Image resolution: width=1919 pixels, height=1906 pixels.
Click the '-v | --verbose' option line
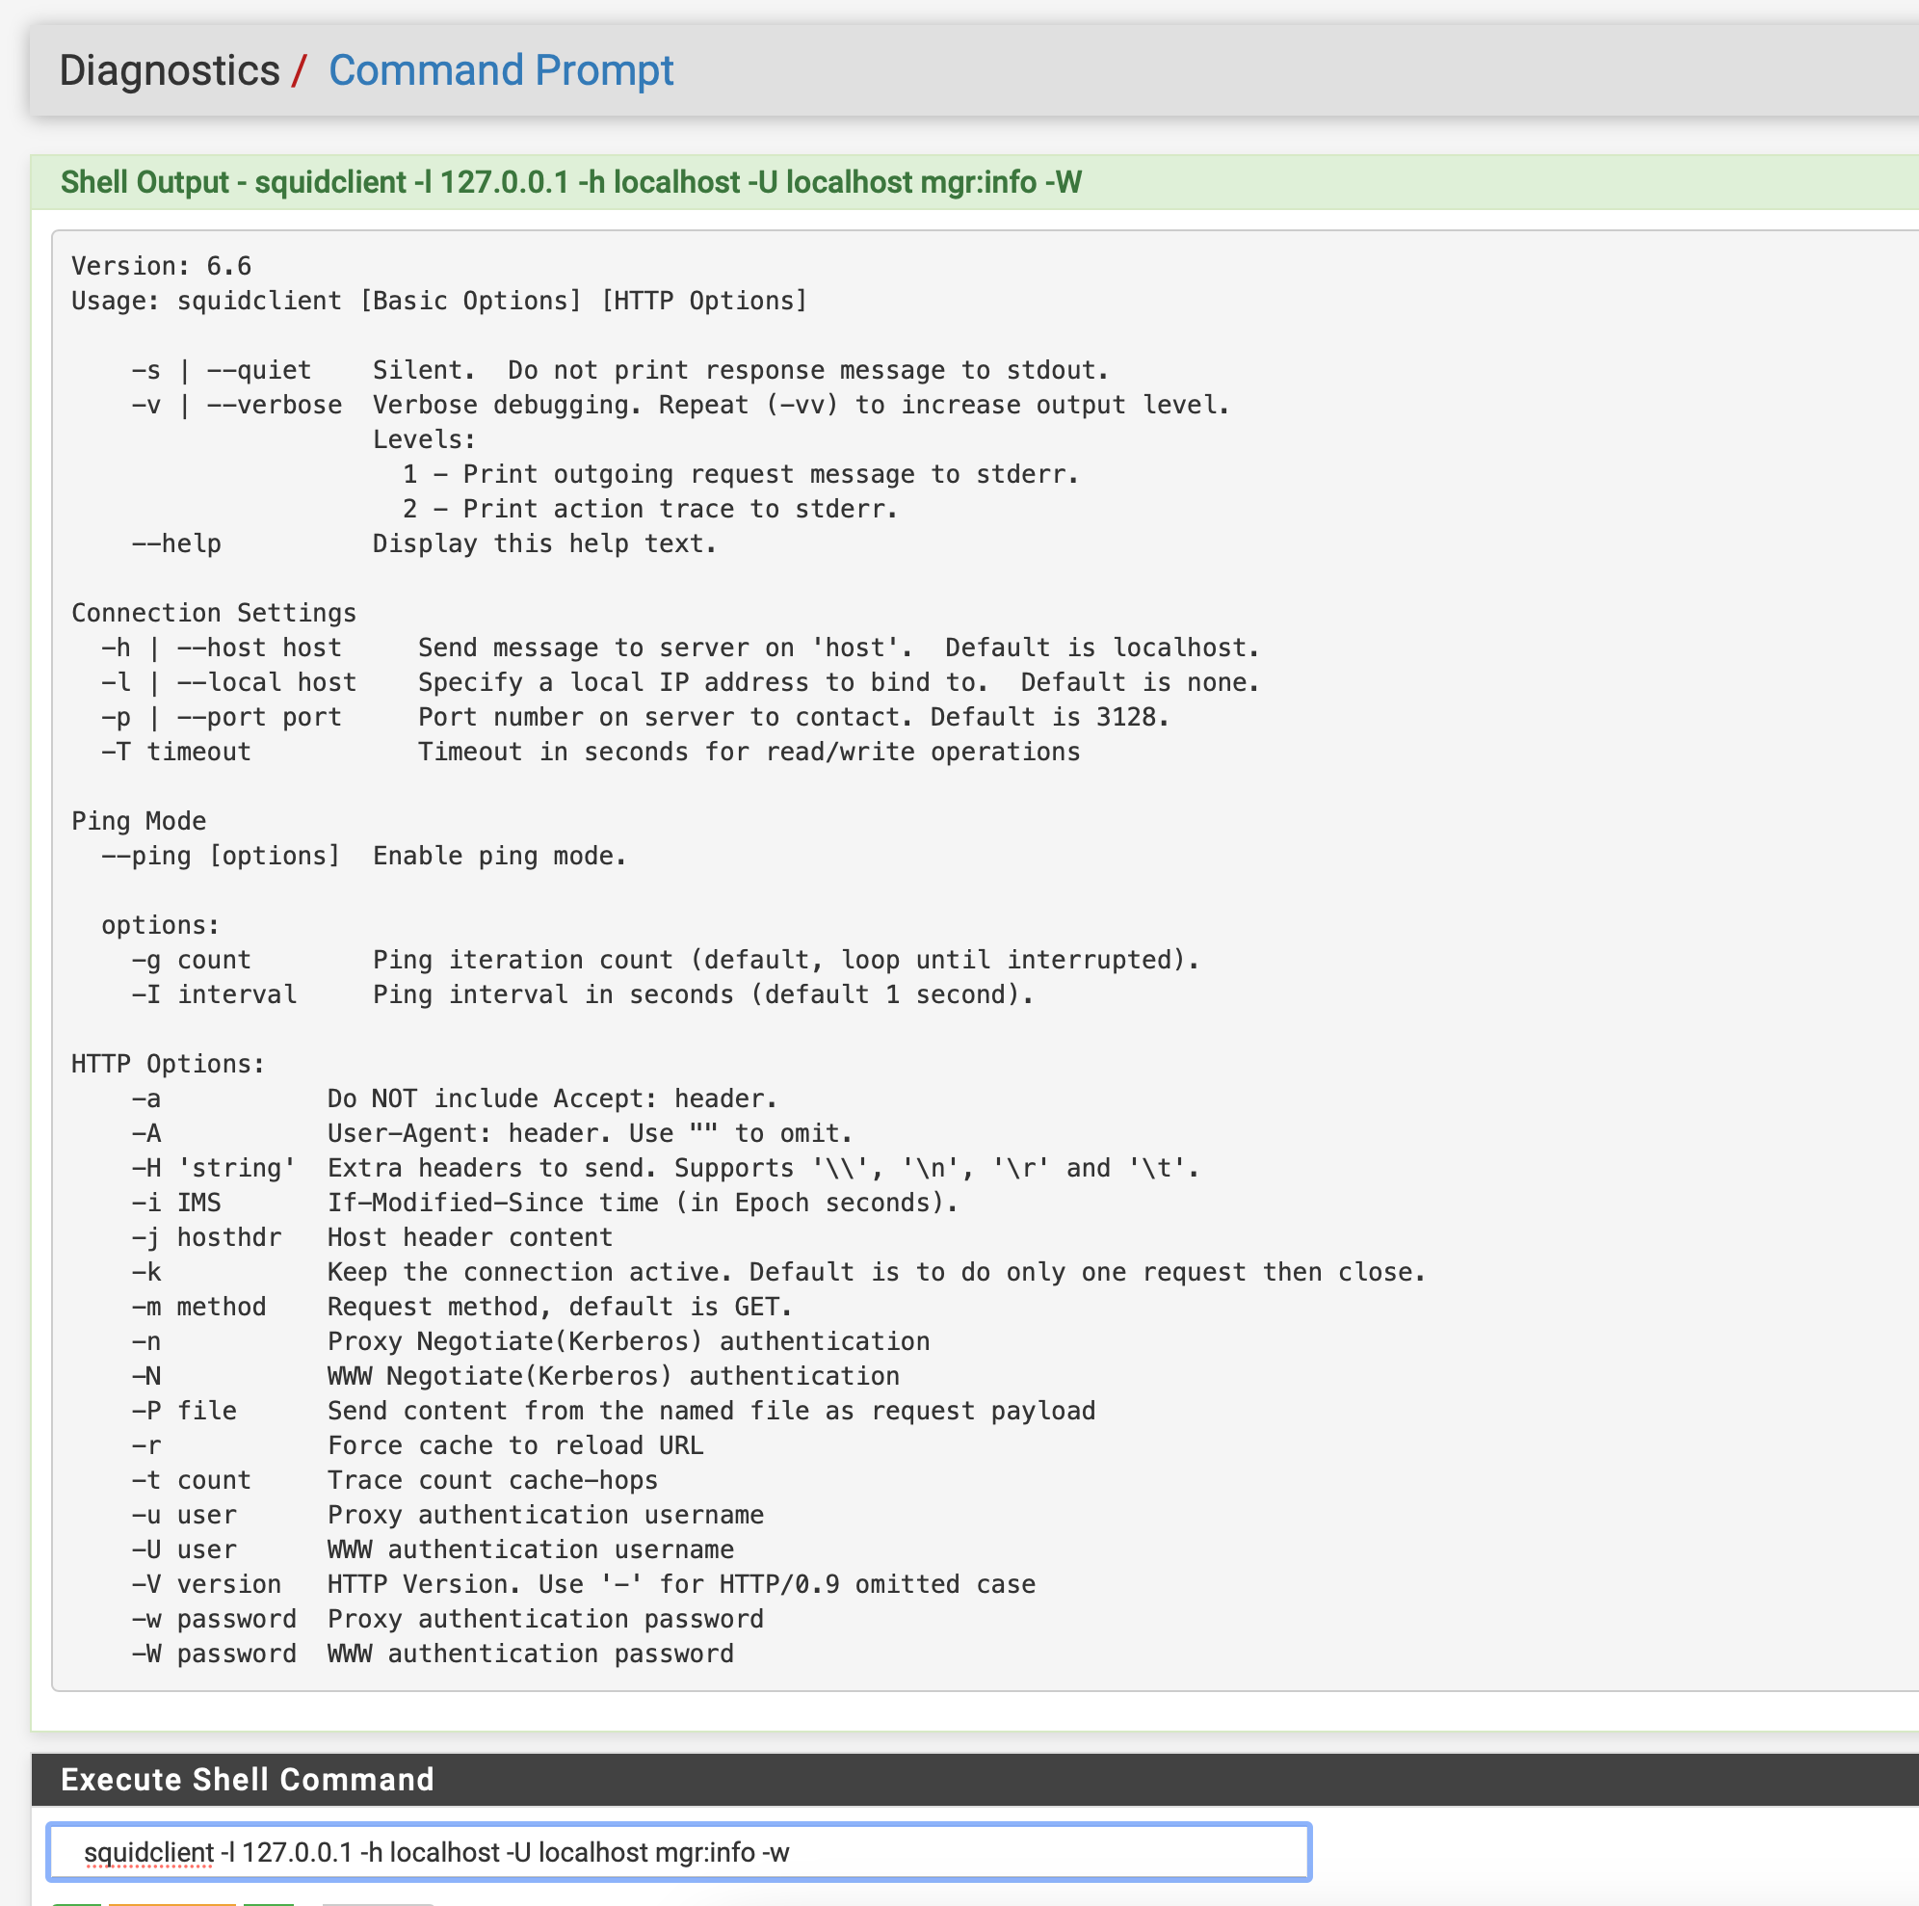pos(680,406)
